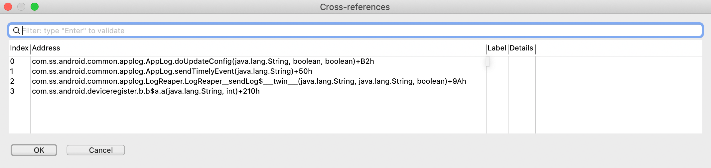
Task: Select the AppLog.doUpdateConfig cross-reference address
Action: coord(203,61)
